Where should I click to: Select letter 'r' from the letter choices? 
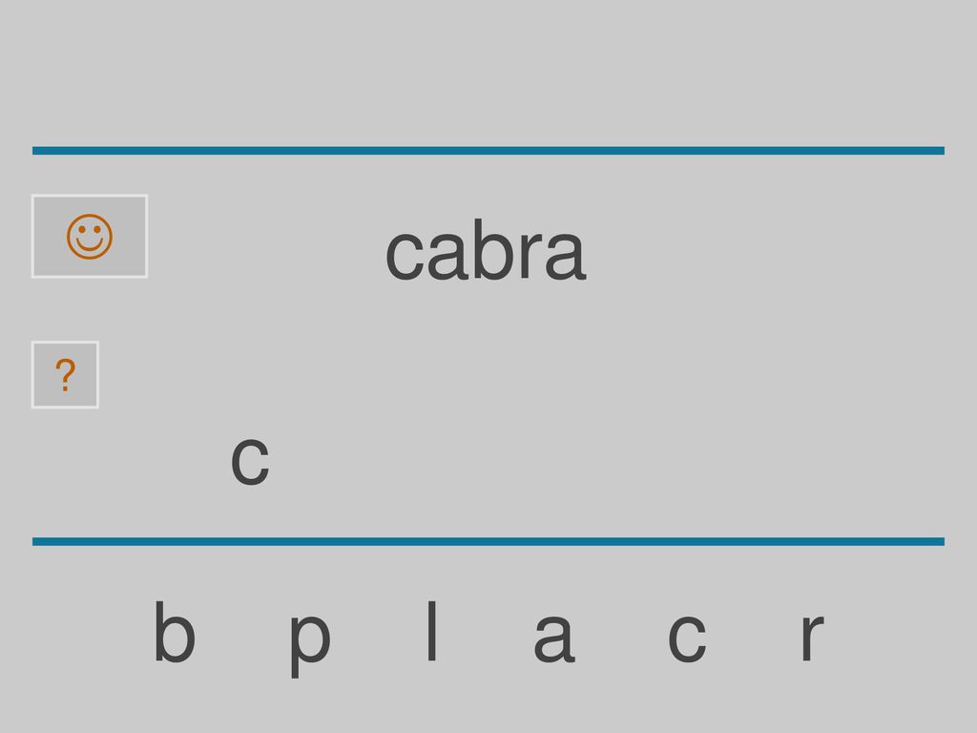(813, 637)
